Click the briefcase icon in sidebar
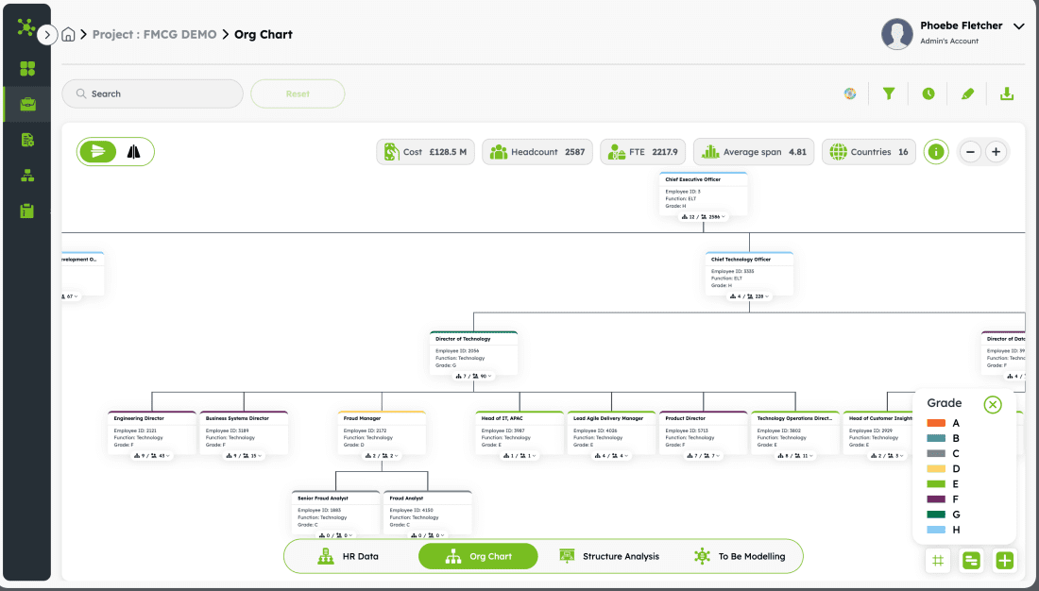Viewport: 1039px width, 591px height. pyautogui.click(x=27, y=104)
